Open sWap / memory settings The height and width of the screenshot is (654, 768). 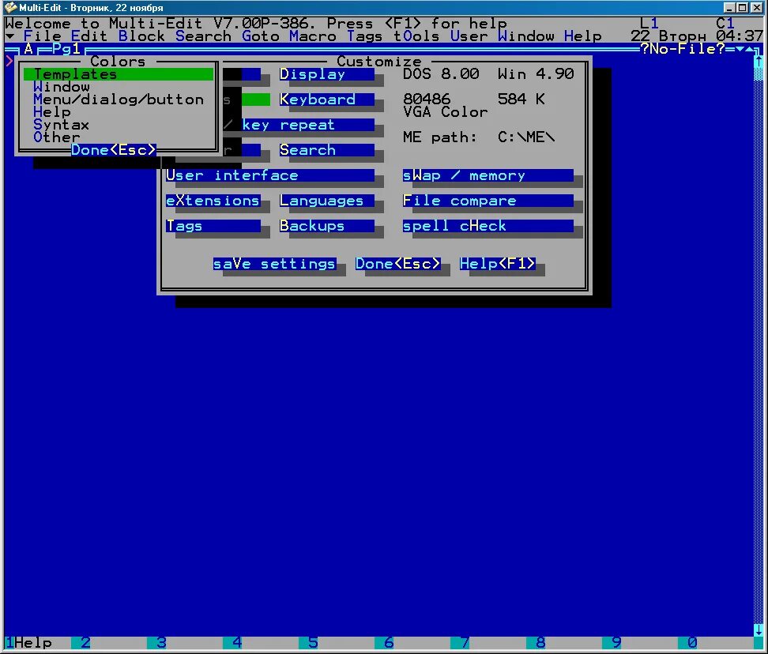click(488, 175)
